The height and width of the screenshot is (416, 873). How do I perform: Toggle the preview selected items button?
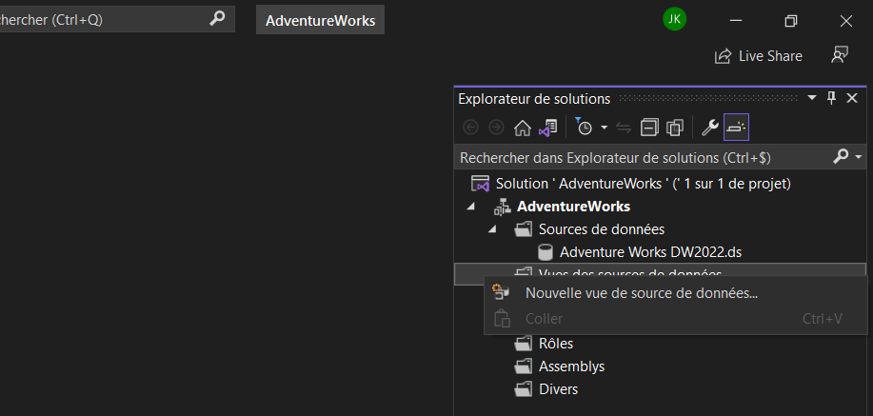click(x=736, y=128)
